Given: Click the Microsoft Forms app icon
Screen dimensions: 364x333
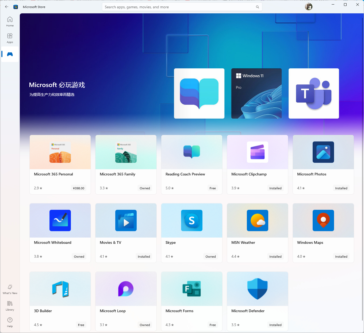Looking at the screenshot, I should coord(192,289).
